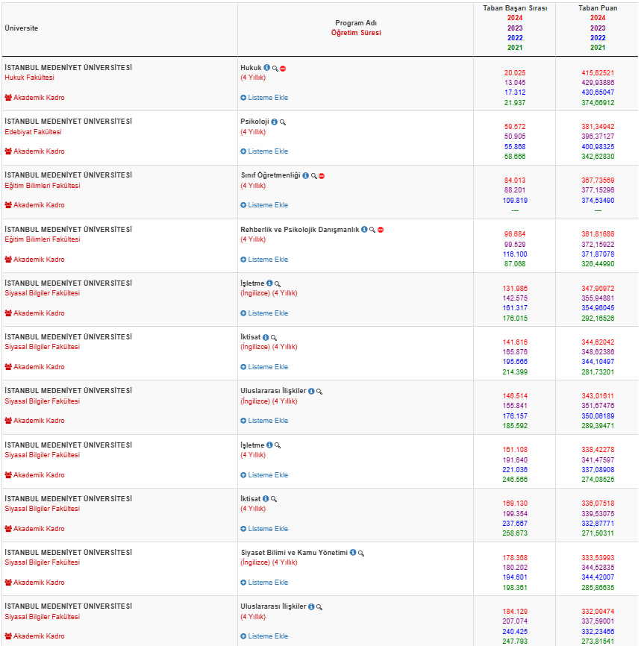Click info icon for Siyaset Bilimi ve Kamu Yönetimi

pos(353,554)
